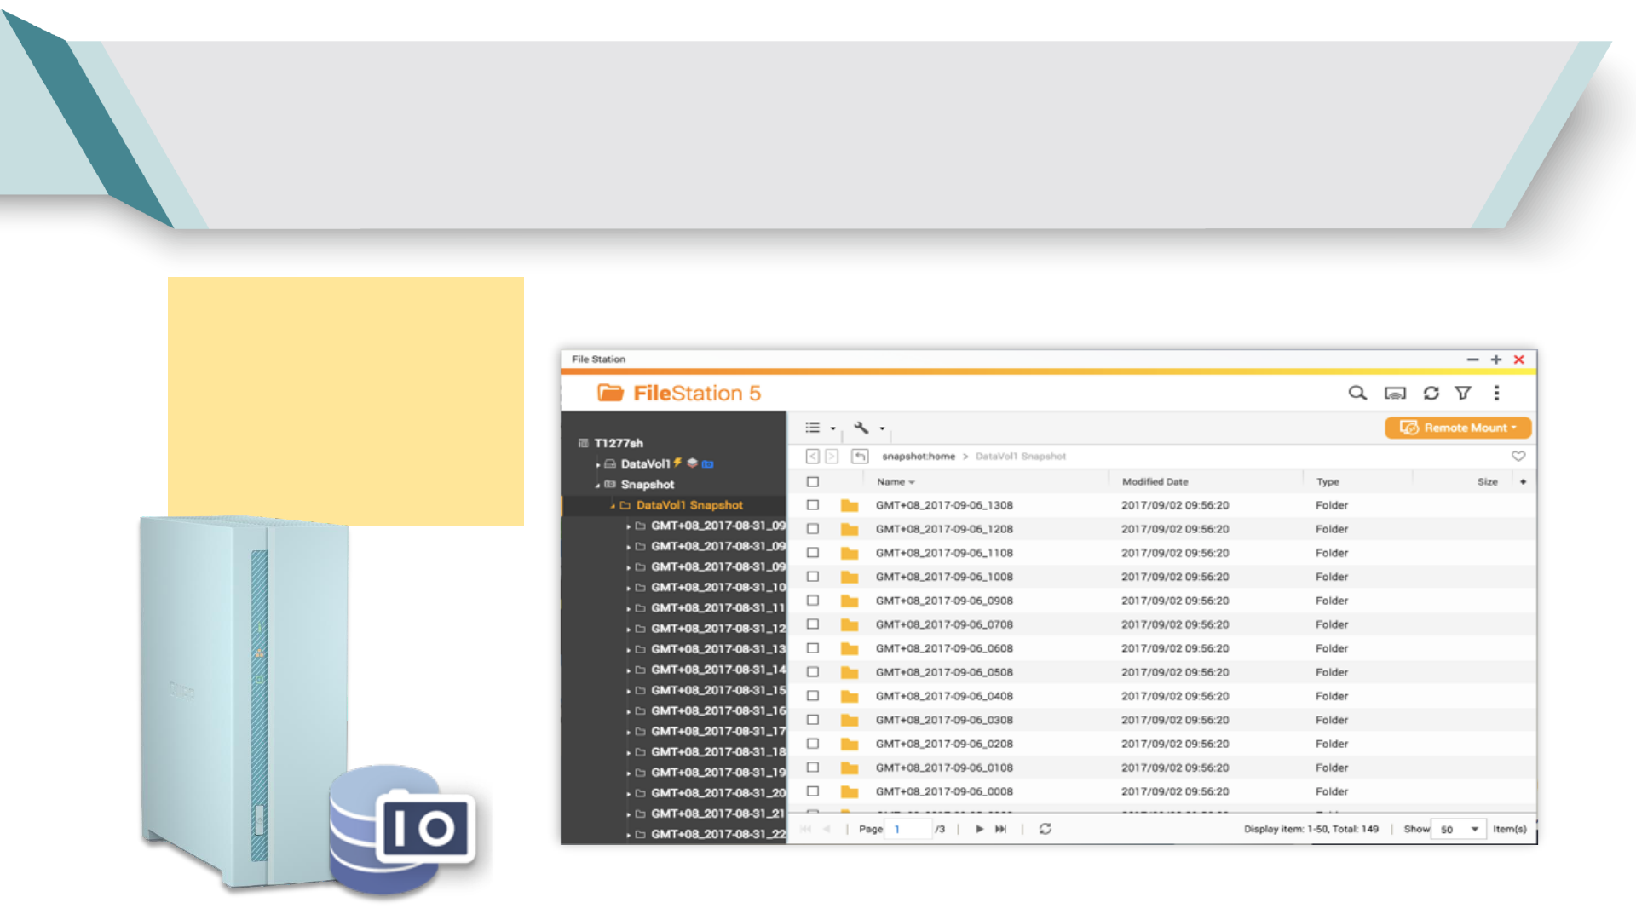
Task: Click the add column plus icon
Action: tap(1523, 482)
